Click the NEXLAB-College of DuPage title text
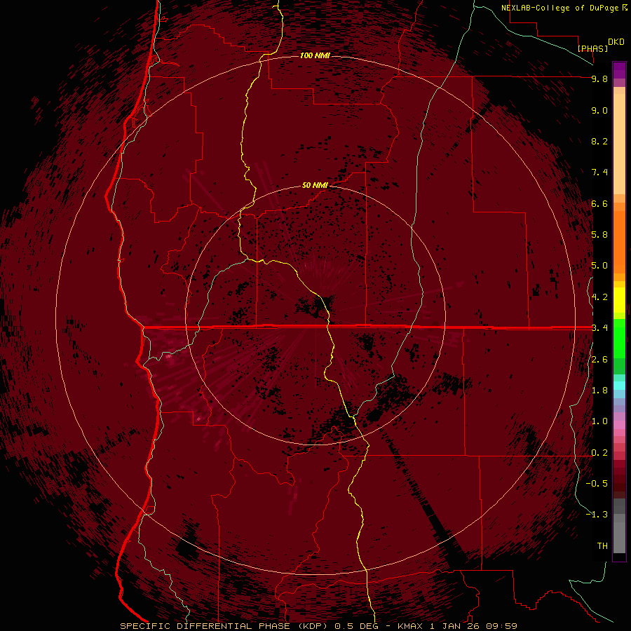 click(560, 8)
